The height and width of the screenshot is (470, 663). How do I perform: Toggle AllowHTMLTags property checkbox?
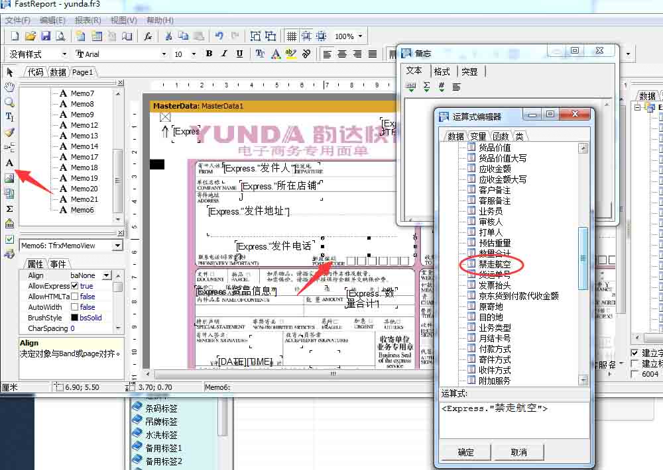tap(75, 297)
